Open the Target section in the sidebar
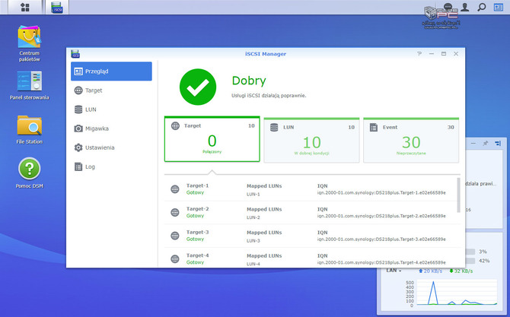This screenshot has height=317, width=510. (111, 90)
